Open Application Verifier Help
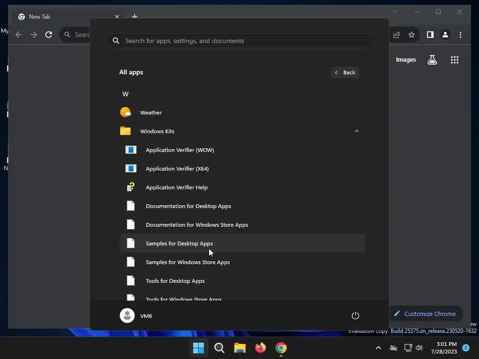Screen dimensions: 479x359 point(242,187)
